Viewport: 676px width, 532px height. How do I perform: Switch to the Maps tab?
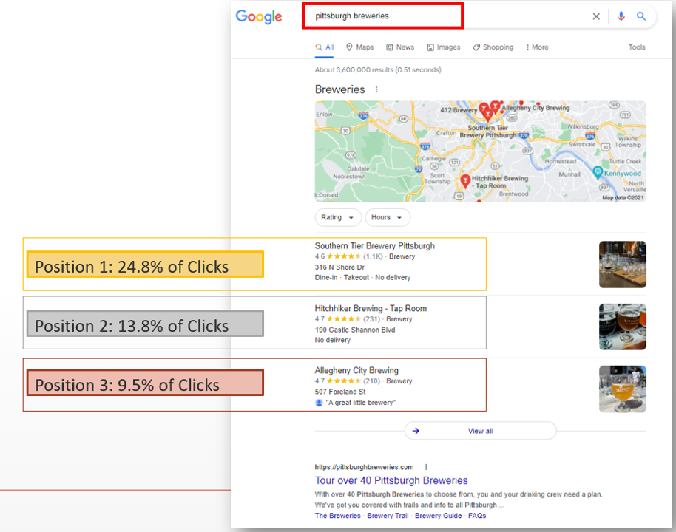360,47
